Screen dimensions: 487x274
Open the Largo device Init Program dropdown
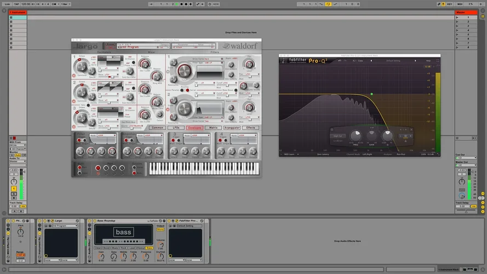[x=65, y=226]
